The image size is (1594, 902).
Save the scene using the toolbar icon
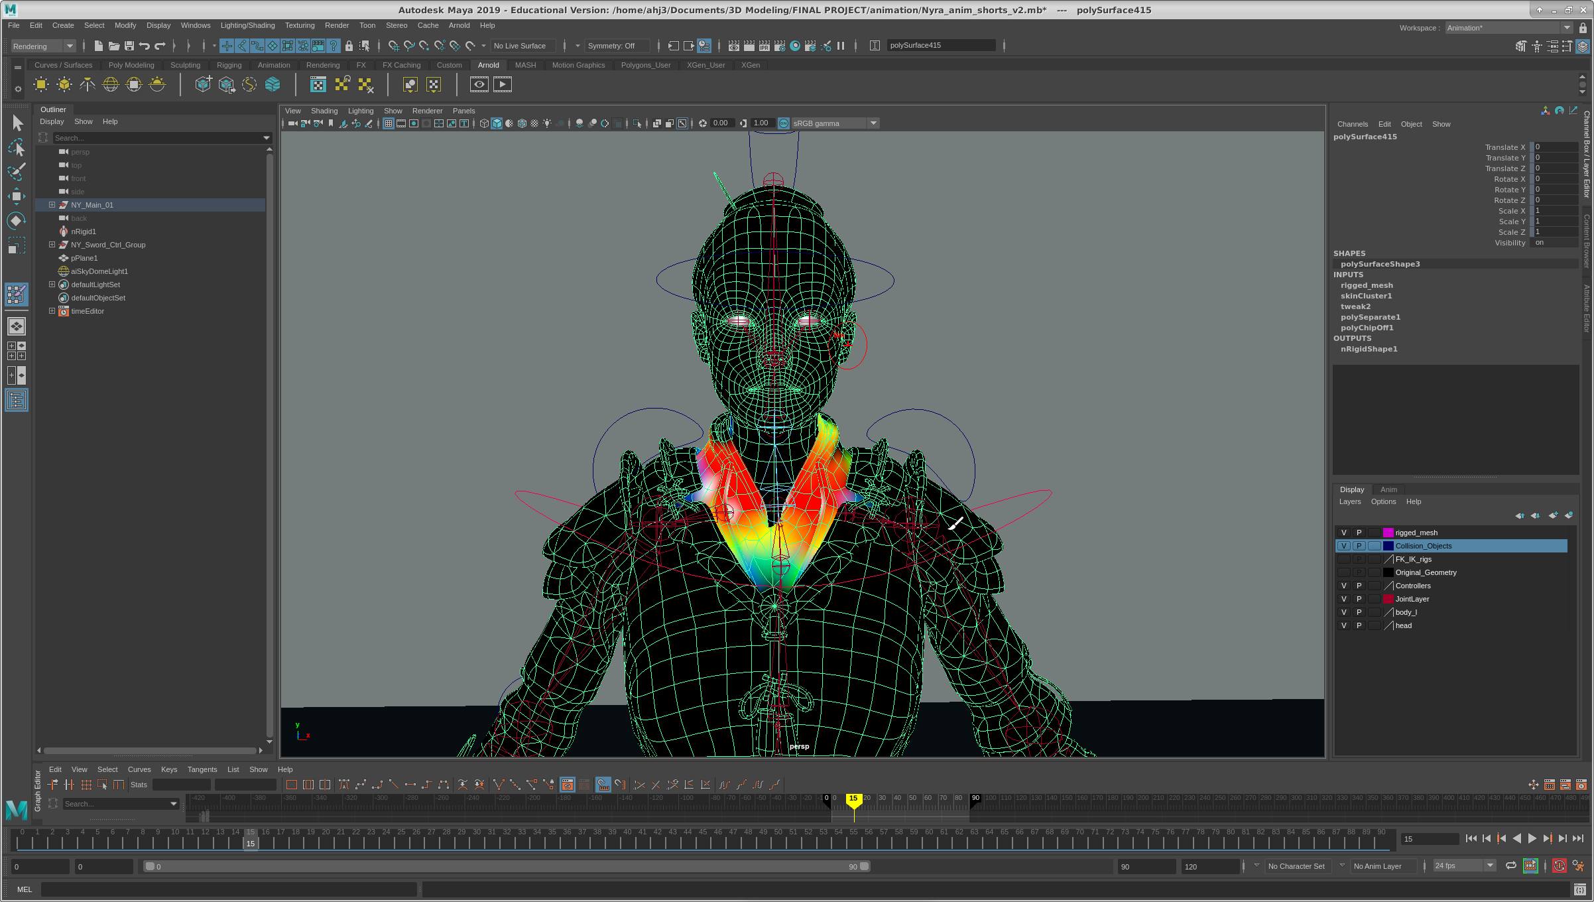[129, 46]
